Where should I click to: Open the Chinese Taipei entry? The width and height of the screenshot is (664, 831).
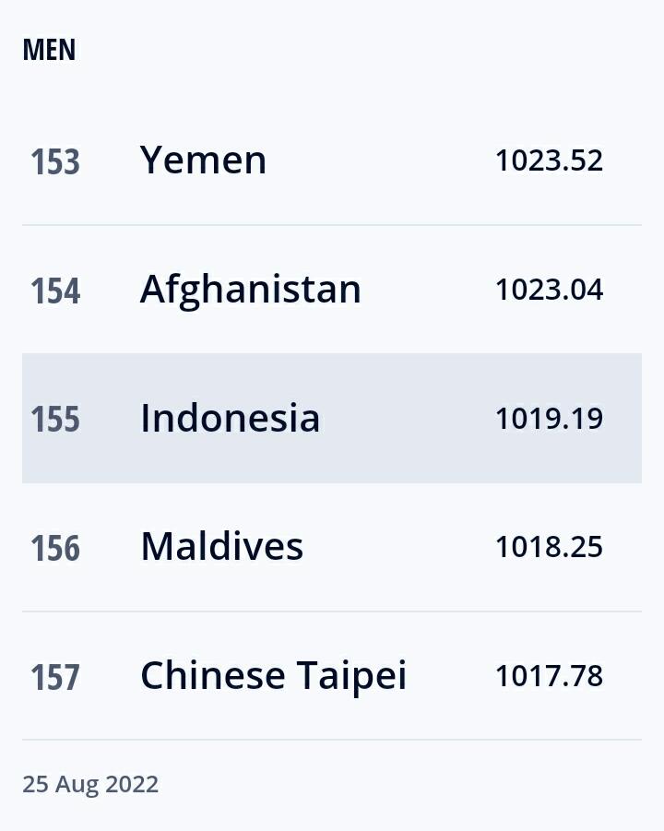pyautogui.click(x=273, y=676)
